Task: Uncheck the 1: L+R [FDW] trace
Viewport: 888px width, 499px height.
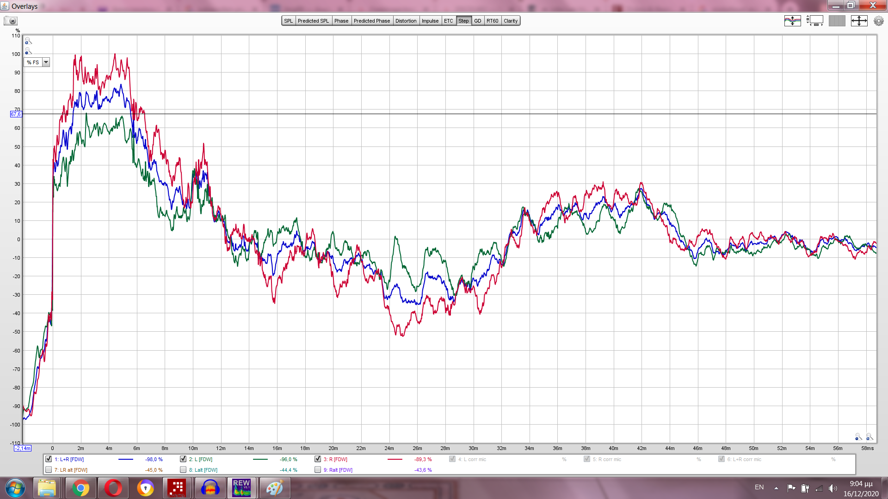Action: (x=49, y=459)
